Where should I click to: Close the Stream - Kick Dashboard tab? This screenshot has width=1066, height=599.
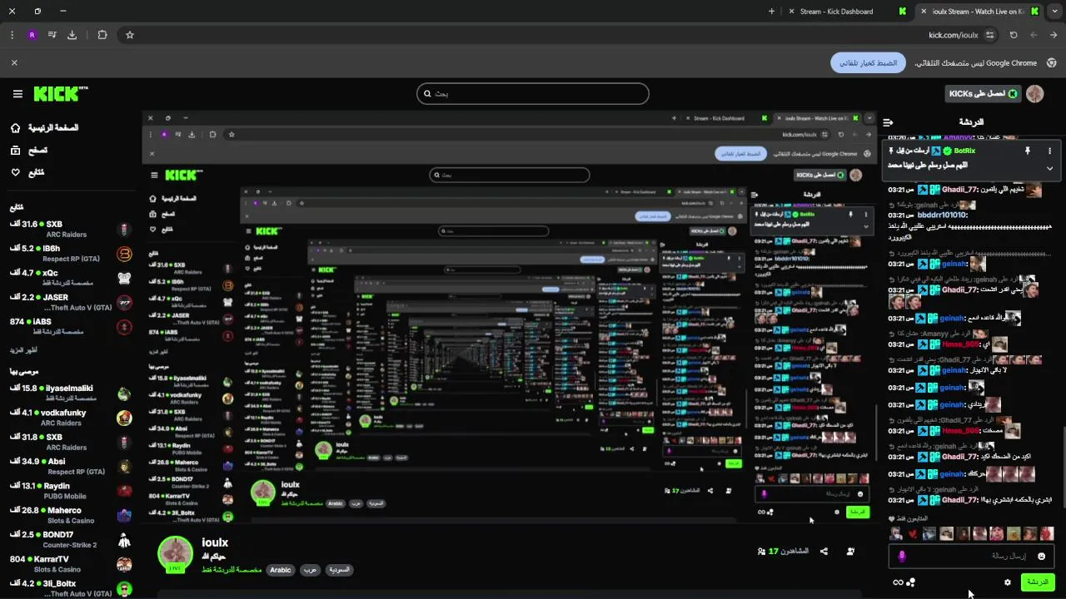coord(791,12)
